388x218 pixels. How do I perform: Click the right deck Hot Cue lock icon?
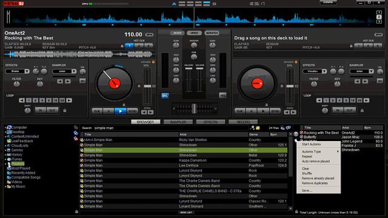click(351, 46)
